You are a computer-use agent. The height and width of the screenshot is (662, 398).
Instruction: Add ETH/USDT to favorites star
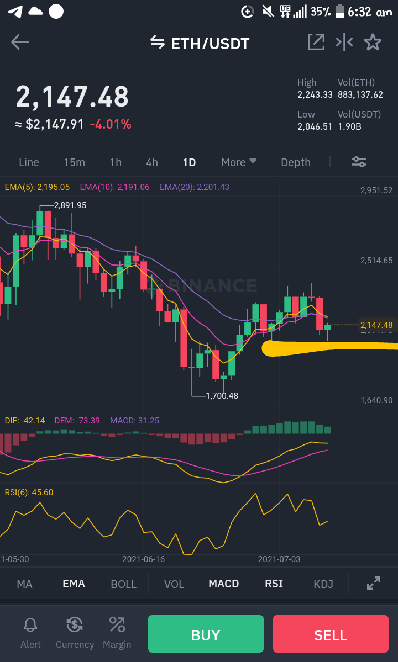pyautogui.click(x=373, y=42)
